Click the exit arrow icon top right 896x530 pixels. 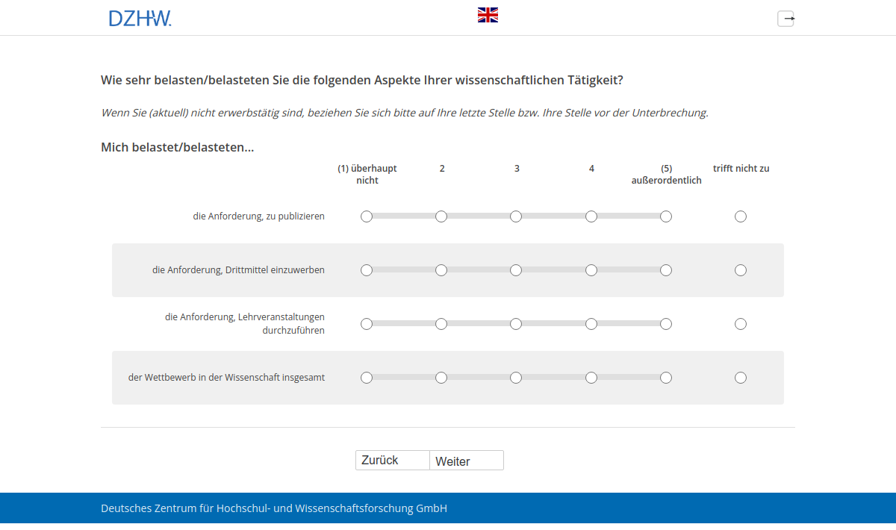(x=785, y=18)
